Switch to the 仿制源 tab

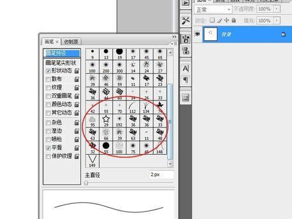71,41
